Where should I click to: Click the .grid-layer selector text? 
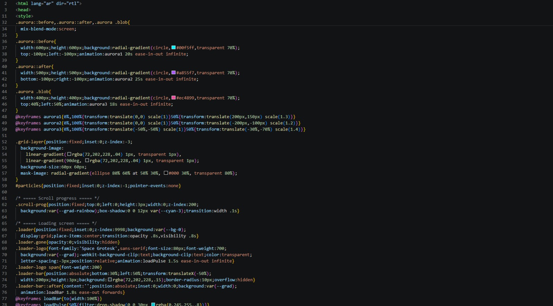(x=29, y=142)
